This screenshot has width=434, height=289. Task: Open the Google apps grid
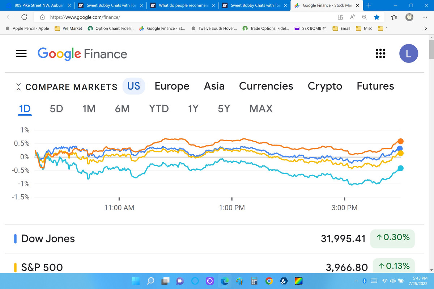(x=380, y=53)
